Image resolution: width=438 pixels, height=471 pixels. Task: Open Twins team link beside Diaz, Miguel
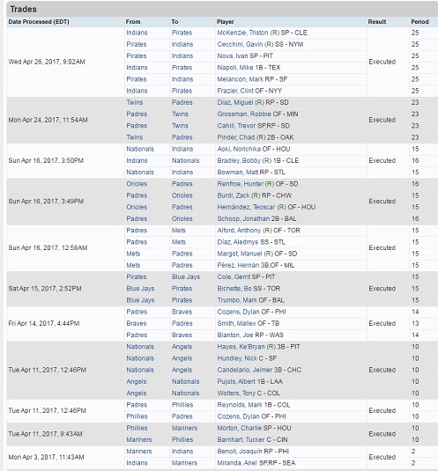(135, 102)
